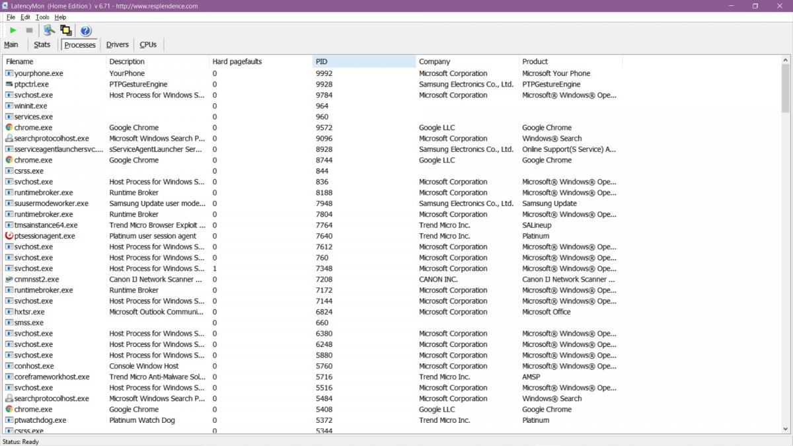Sort by the Hard pagefaults column header
Screen dimensions: 793x446
point(261,61)
